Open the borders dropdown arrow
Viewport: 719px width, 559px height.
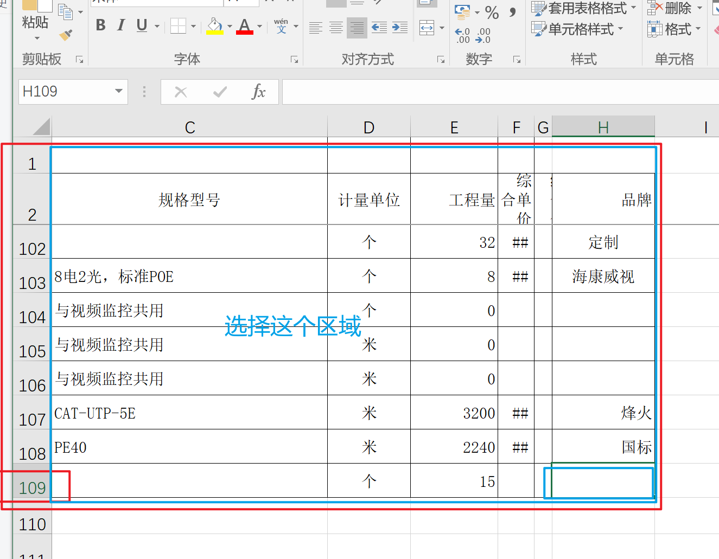pos(193,26)
